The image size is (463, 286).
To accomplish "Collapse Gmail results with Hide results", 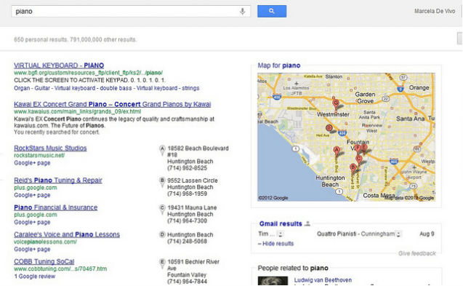I will (x=275, y=244).
